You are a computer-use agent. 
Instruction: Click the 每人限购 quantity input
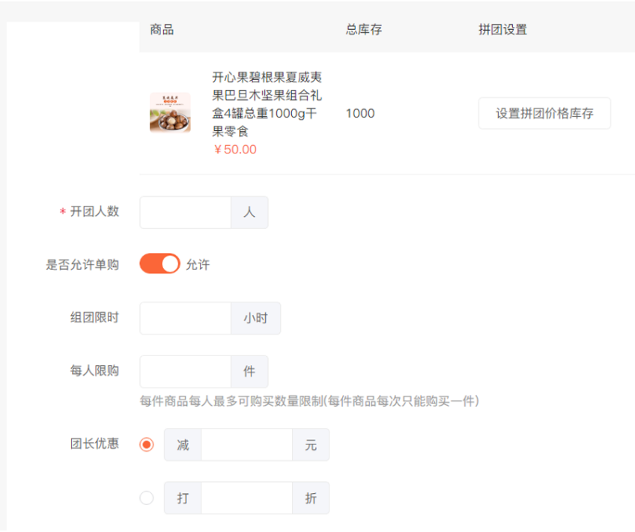[x=186, y=371]
